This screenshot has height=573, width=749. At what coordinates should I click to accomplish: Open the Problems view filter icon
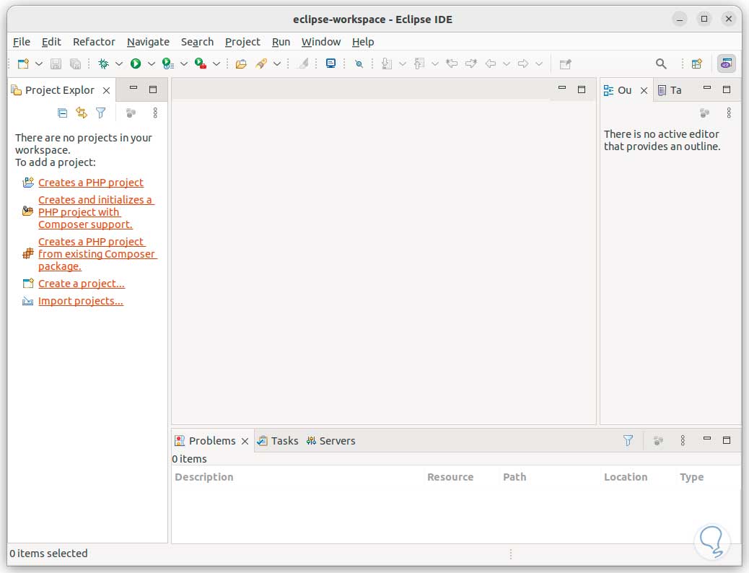(628, 440)
